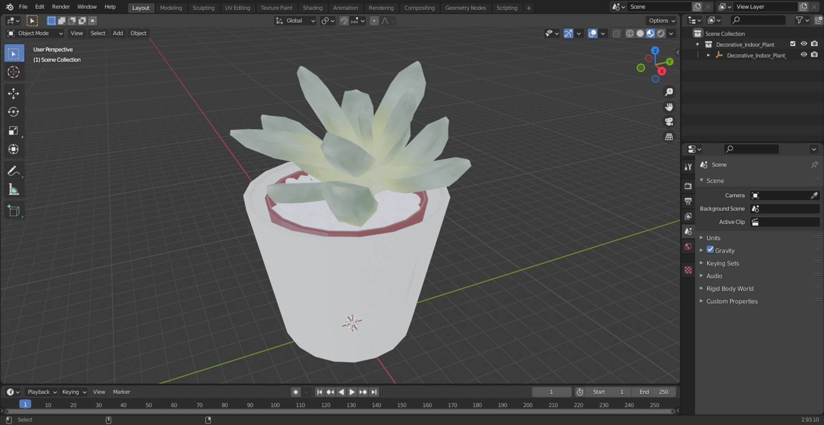Click the pan view hand icon

click(x=669, y=107)
